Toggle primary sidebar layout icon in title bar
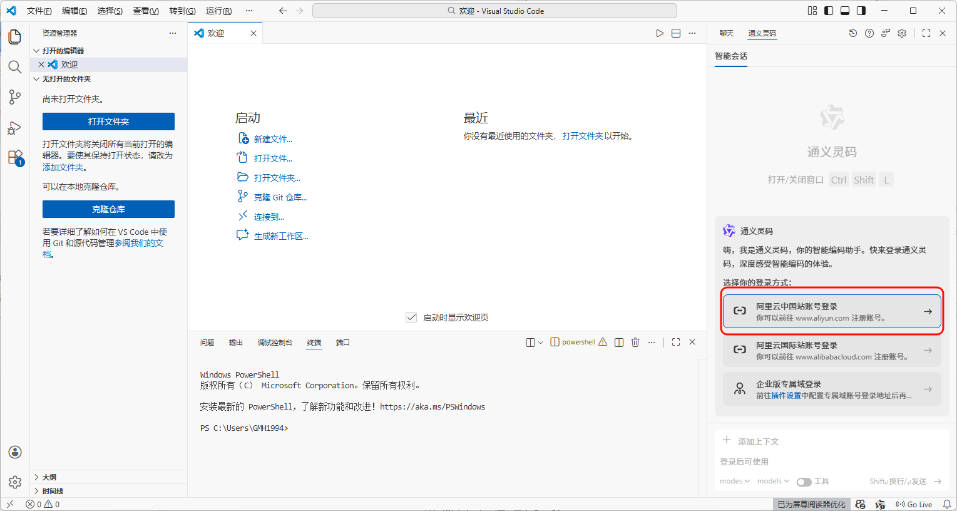The width and height of the screenshot is (957, 511). pos(829,11)
